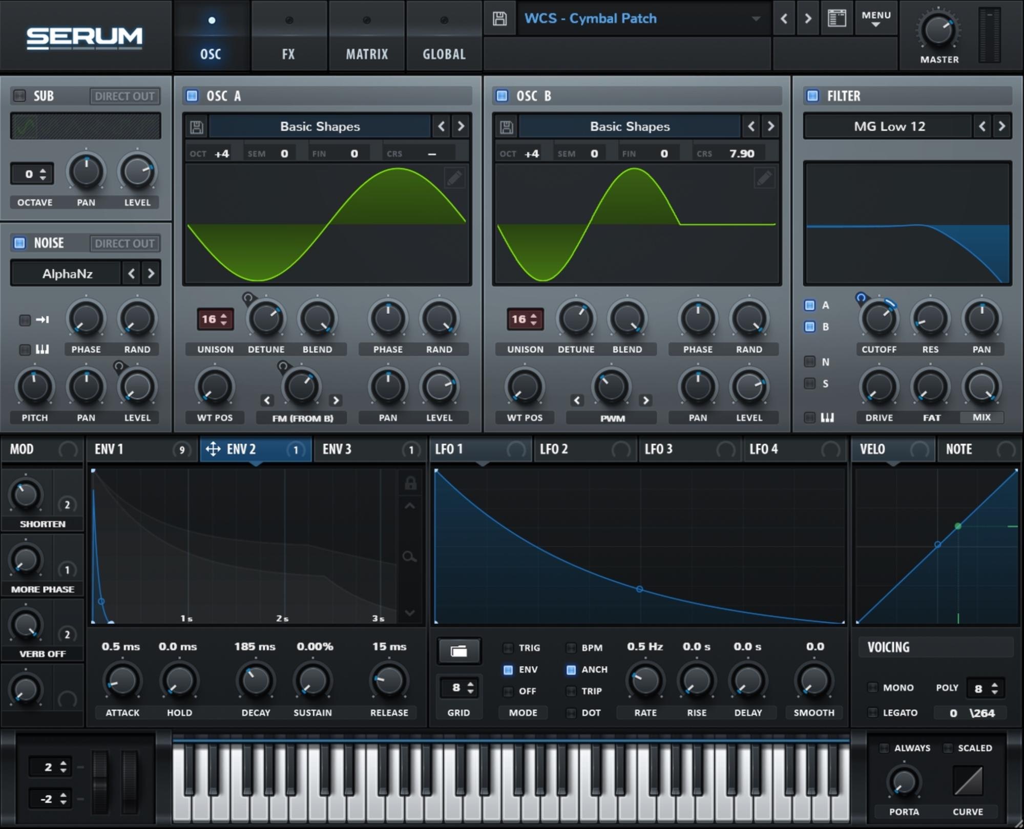
Task: Open OSC B wavetable editor pencil
Action: pyautogui.click(x=764, y=178)
